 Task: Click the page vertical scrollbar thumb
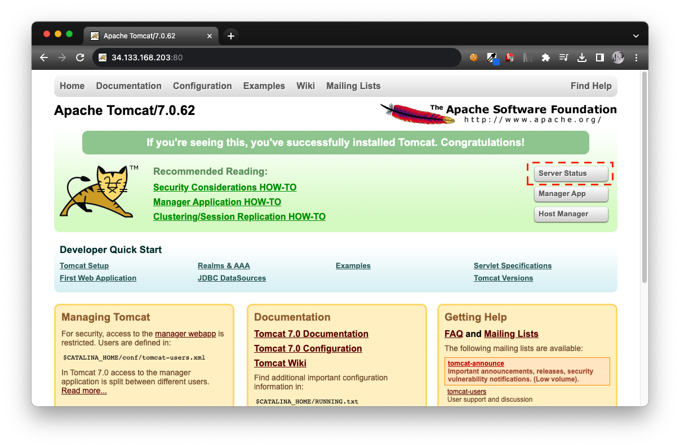tap(645, 177)
